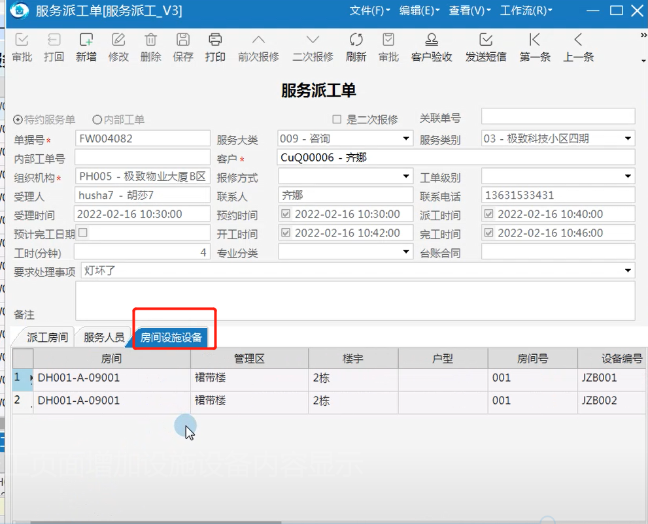The width and height of the screenshot is (648, 524).
Task: Toggle 是二次报修 checkbox
Action: (x=337, y=120)
